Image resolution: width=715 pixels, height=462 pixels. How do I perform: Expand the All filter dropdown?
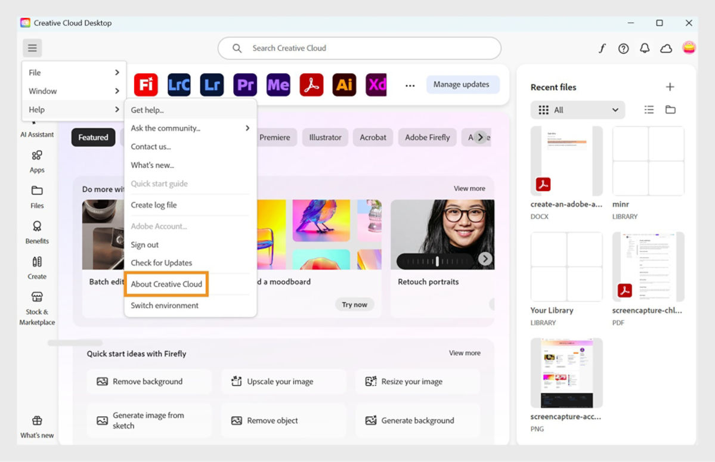tap(578, 110)
